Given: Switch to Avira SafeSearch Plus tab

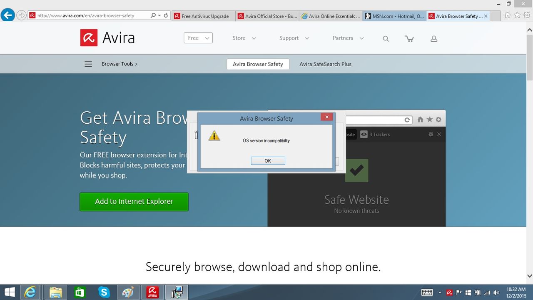Looking at the screenshot, I should [x=325, y=64].
